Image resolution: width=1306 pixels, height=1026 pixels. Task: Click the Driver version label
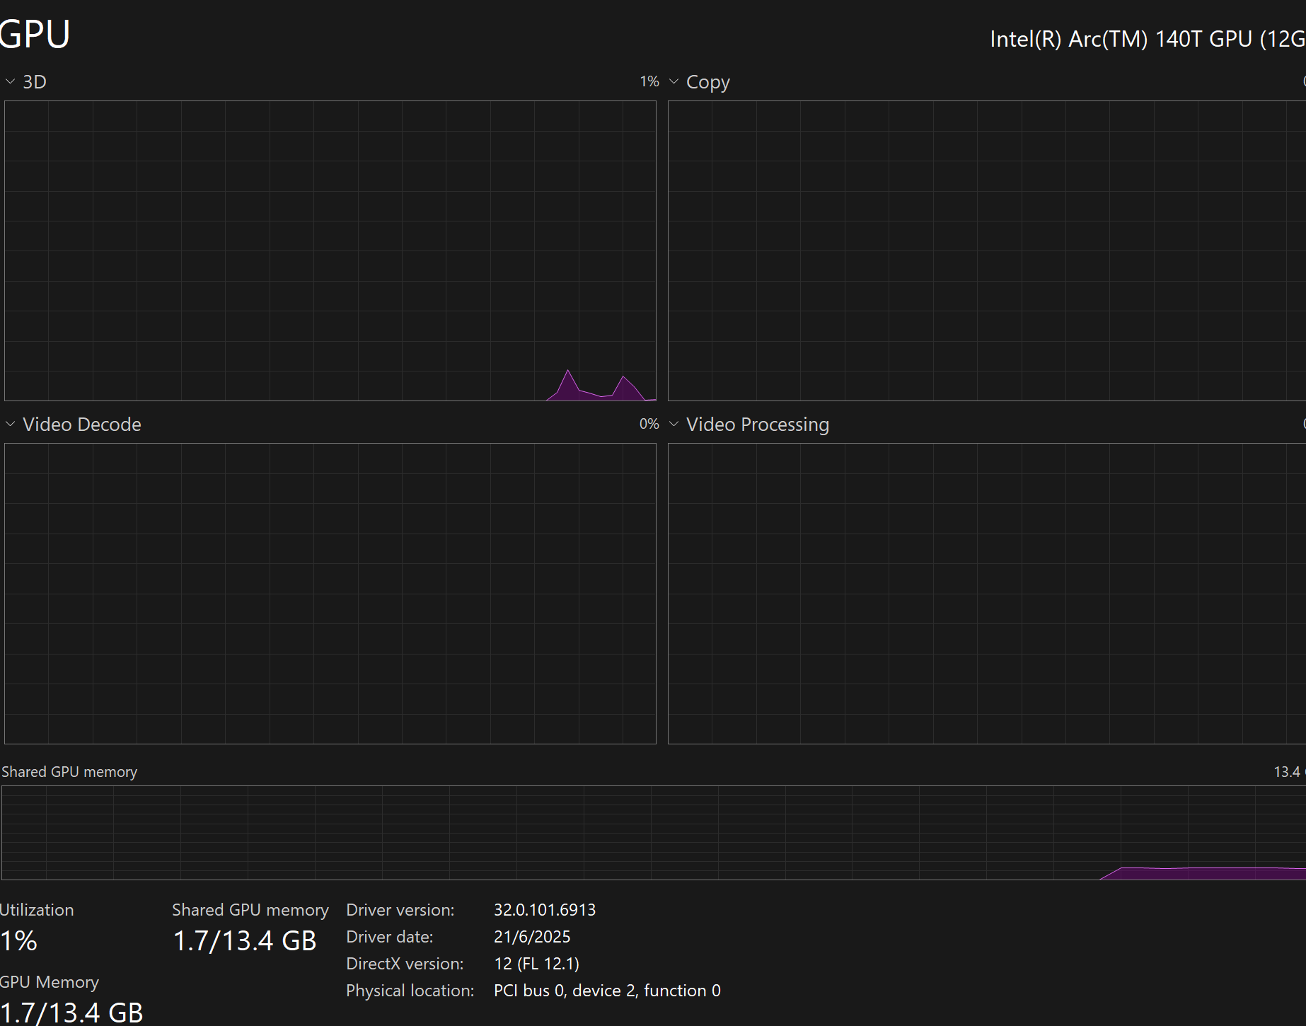click(x=400, y=910)
